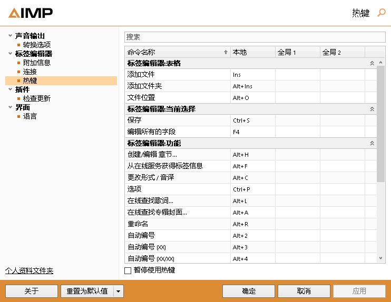
Task: Select the 自动编号 (XX/XX) row
Action: 251,258
